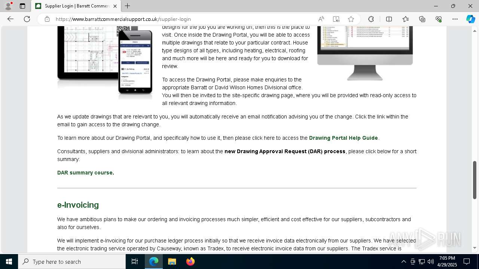This screenshot has width=479, height=269.
Task: Open Firefox from the taskbar
Action: [190, 262]
